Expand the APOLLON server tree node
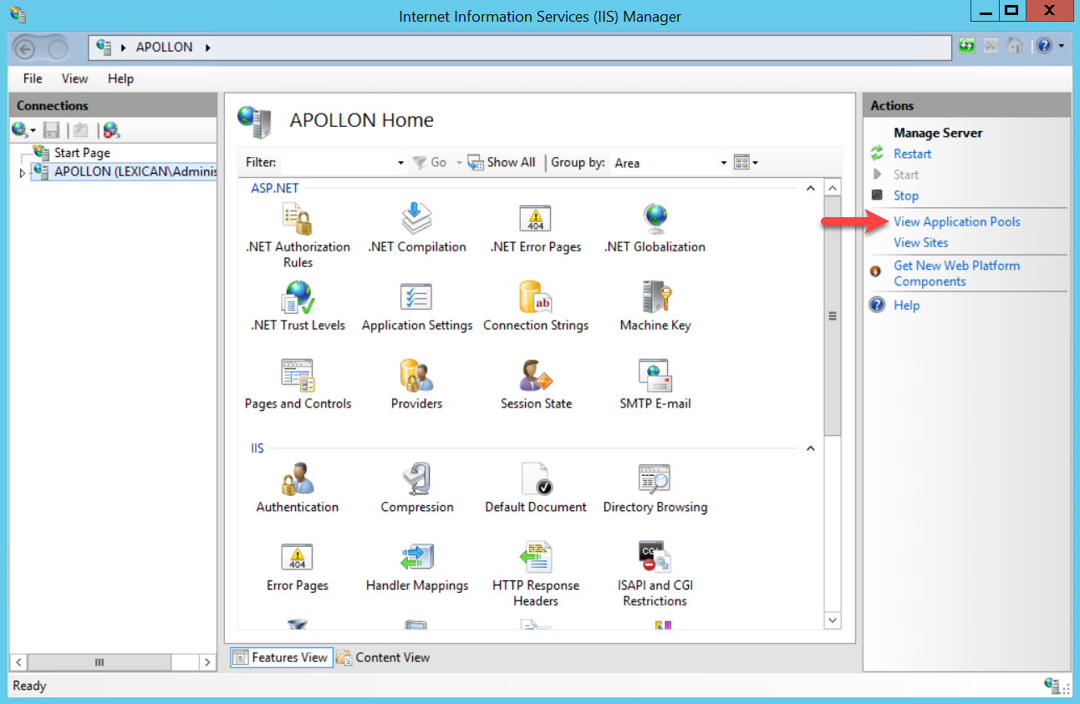The image size is (1080, 704). click(23, 173)
